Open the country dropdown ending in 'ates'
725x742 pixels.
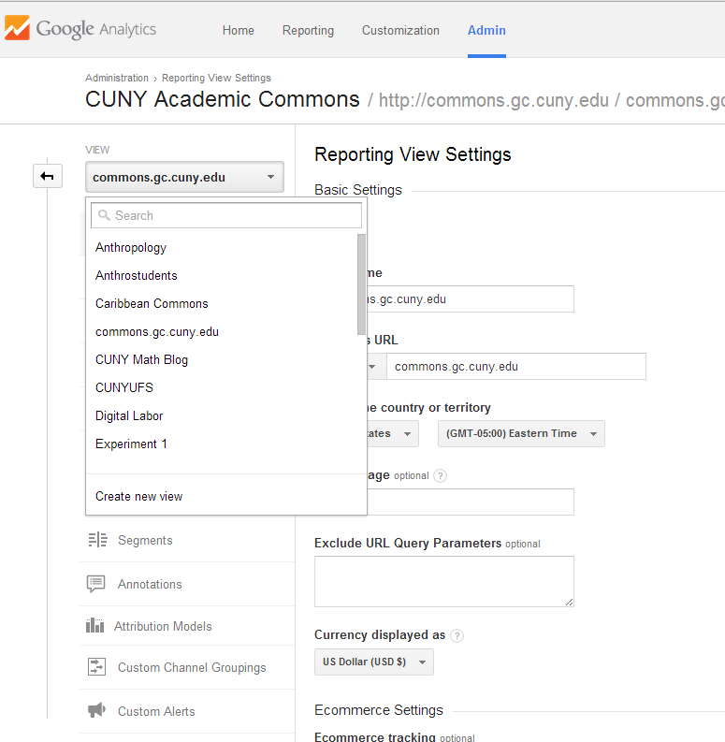pos(393,433)
